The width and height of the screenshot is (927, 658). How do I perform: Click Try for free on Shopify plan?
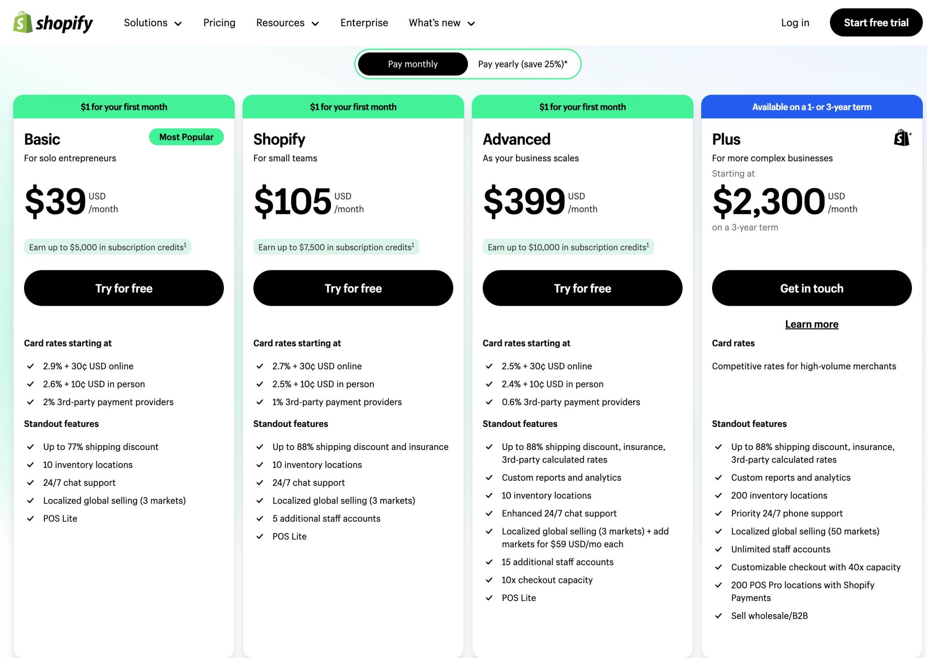[x=353, y=288]
